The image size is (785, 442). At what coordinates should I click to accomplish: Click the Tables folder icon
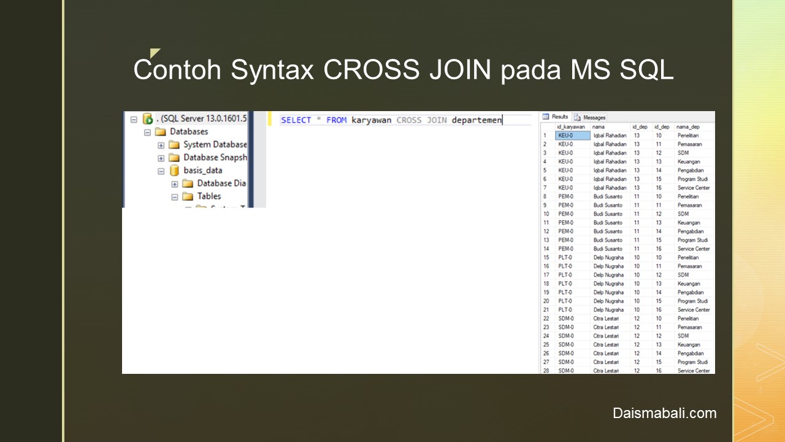[188, 196]
